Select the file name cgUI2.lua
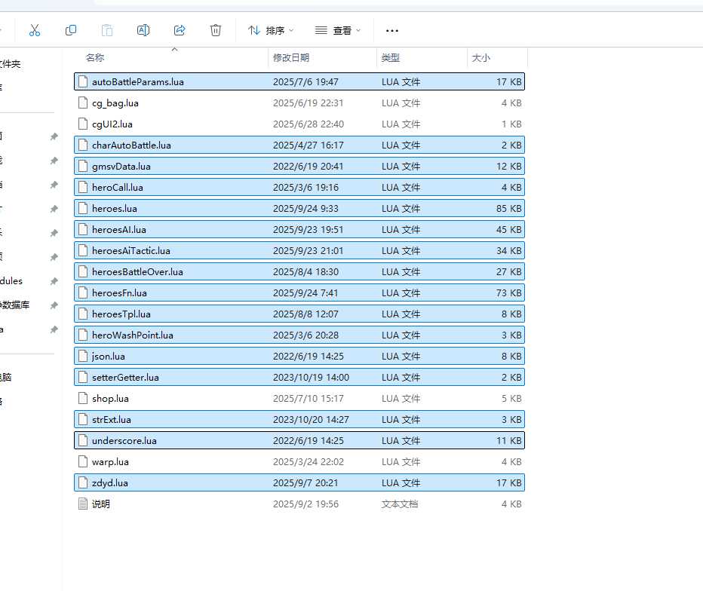This screenshot has height=591, width=703. [x=112, y=124]
